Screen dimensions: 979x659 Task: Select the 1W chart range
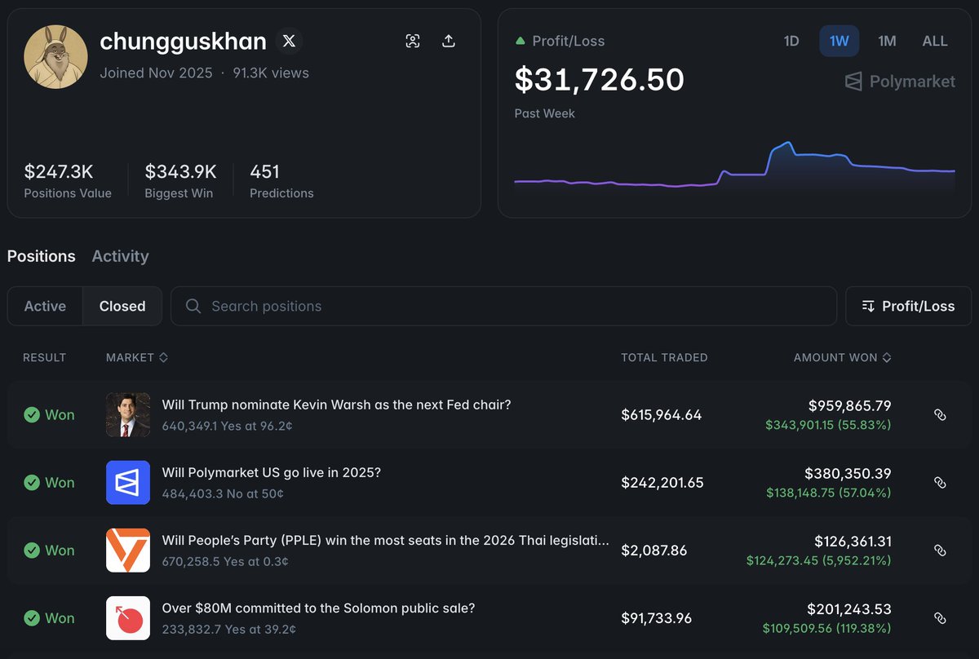click(839, 41)
